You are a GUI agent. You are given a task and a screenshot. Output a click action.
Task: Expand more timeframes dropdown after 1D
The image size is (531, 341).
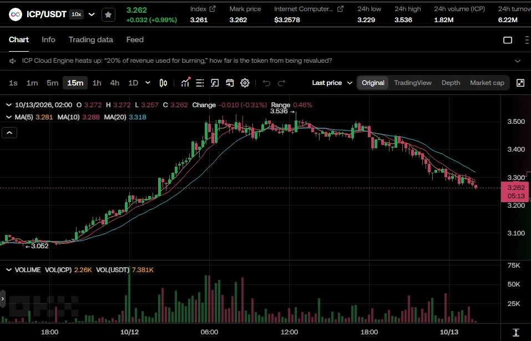[x=148, y=83]
